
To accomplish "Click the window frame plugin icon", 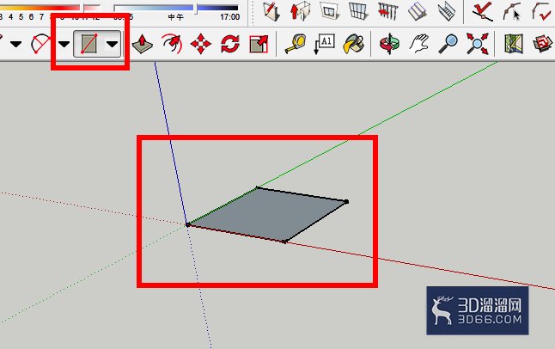I will click(x=330, y=10).
